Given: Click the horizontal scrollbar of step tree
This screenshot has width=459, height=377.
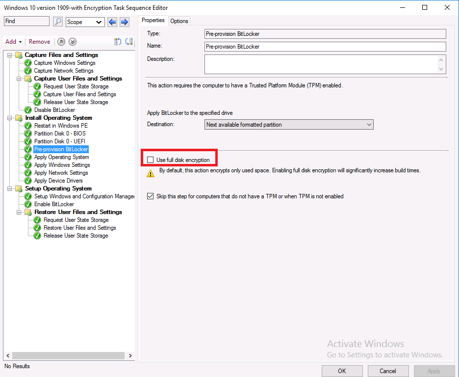Looking at the screenshot, I should [x=69, y=355].
